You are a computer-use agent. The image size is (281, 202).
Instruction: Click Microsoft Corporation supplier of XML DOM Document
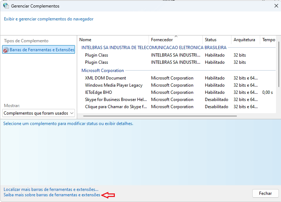(x=172, y=78)
